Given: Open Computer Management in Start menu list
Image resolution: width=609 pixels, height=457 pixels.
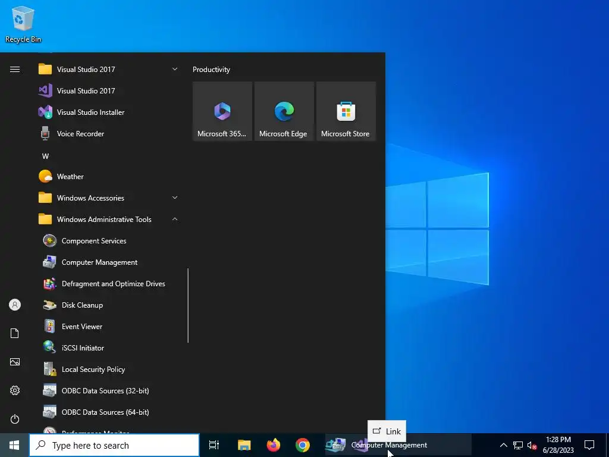Looking at the screenshot, I should point(108,262).
